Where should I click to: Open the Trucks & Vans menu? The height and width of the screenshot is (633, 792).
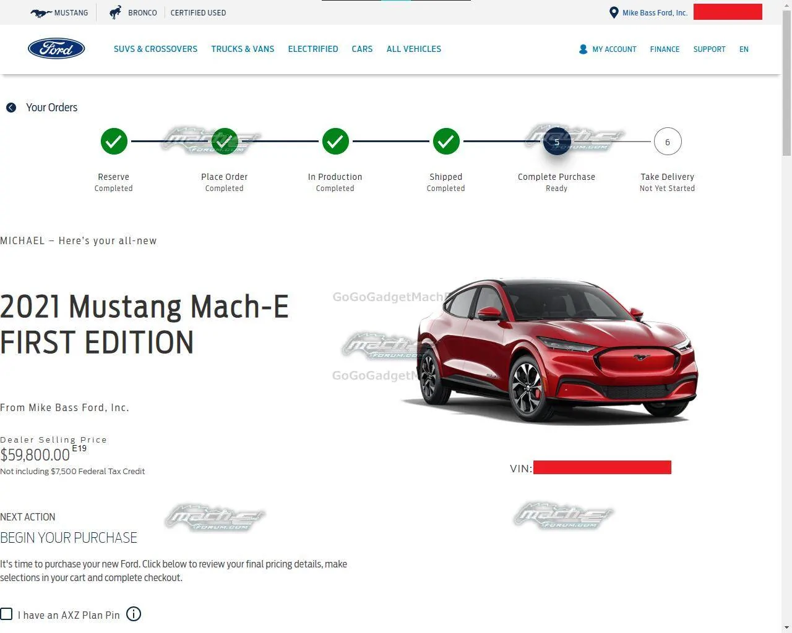click(243, 49)
